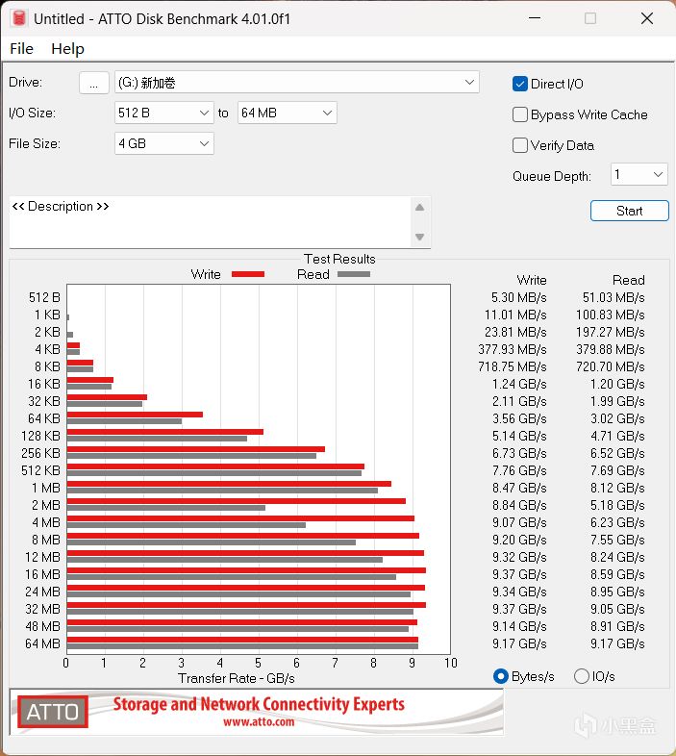Click the ATTO logo in the banner
Screen dimensions: 676x756
(x=53, y=712)
